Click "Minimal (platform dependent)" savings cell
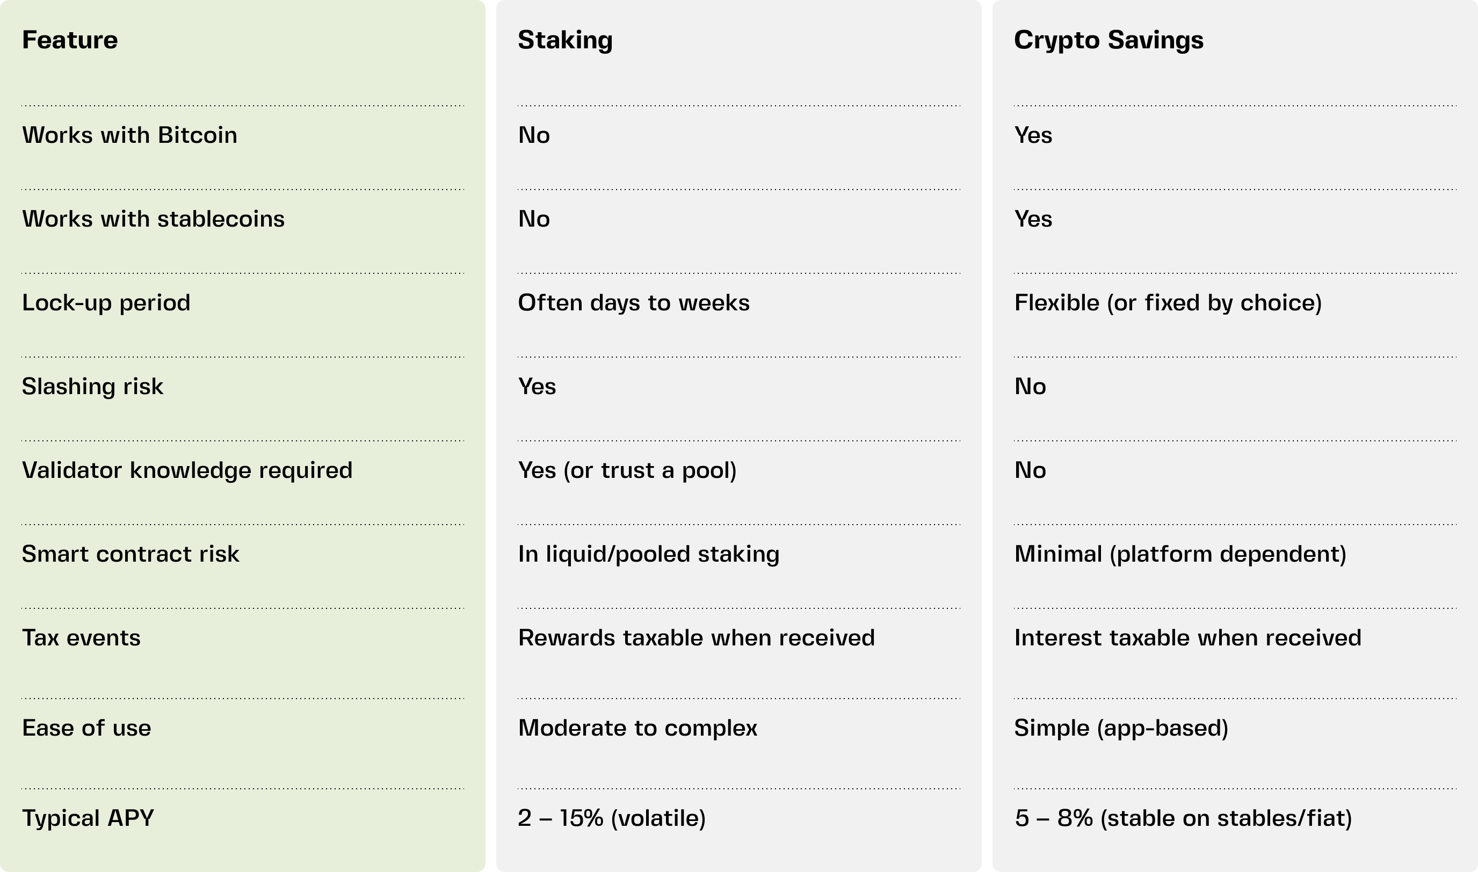The height and width of the screenshot is (872, 1478). click(1180, 554)
